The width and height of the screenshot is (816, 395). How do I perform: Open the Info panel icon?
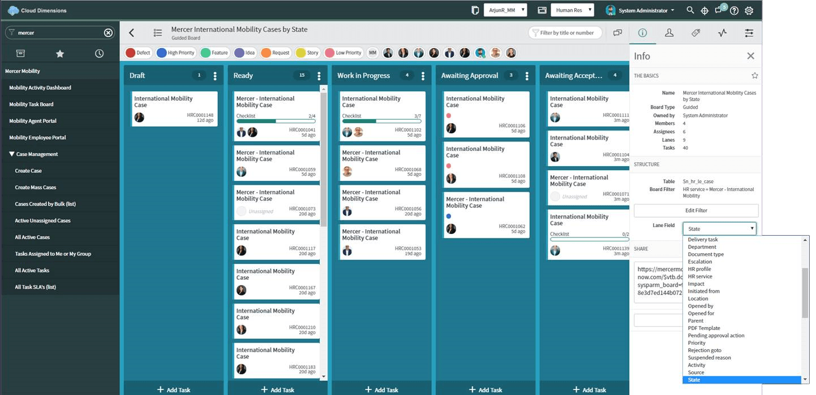pyautogui.click(x=643, y=33)
